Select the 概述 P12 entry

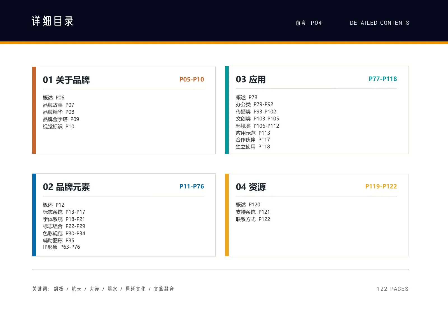pos(53,205)
